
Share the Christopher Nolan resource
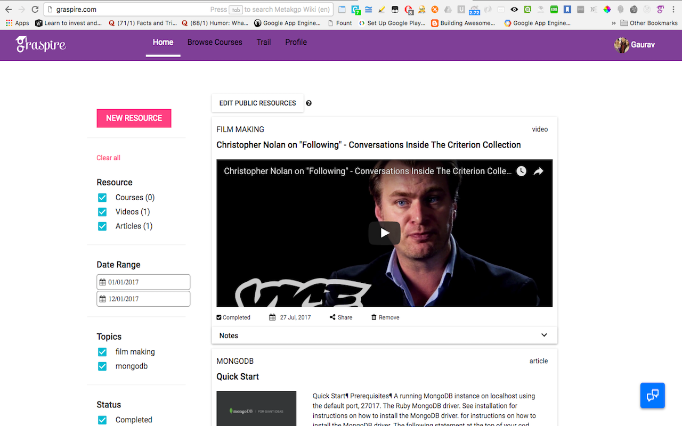(341, 317)
